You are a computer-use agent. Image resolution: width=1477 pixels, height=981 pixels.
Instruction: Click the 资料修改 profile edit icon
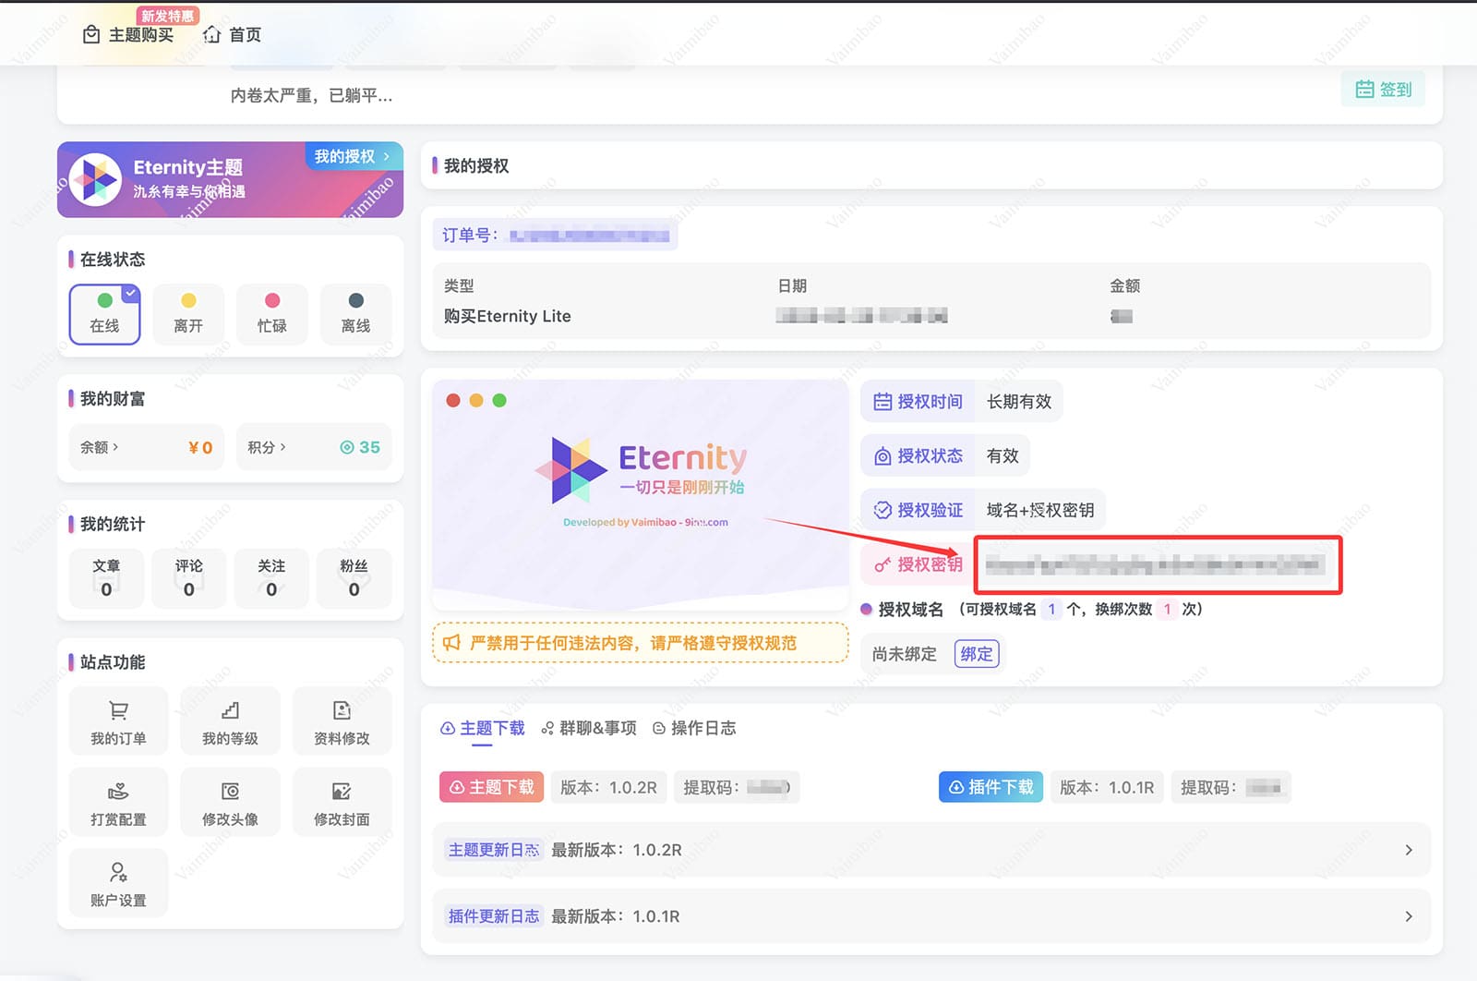(342, 711)
